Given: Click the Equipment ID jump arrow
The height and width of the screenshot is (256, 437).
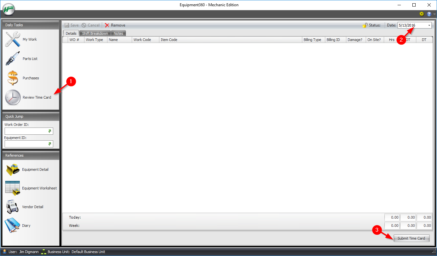Looking at the screenshot, I should (50, 144).
